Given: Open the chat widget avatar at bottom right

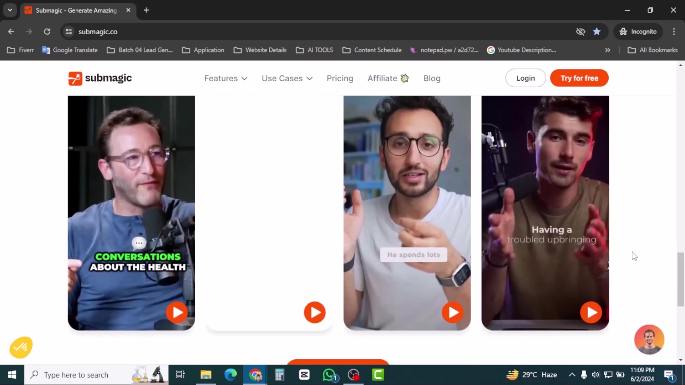Looking at the screenshot, I should pyautogui.click(x=649, y=340).
